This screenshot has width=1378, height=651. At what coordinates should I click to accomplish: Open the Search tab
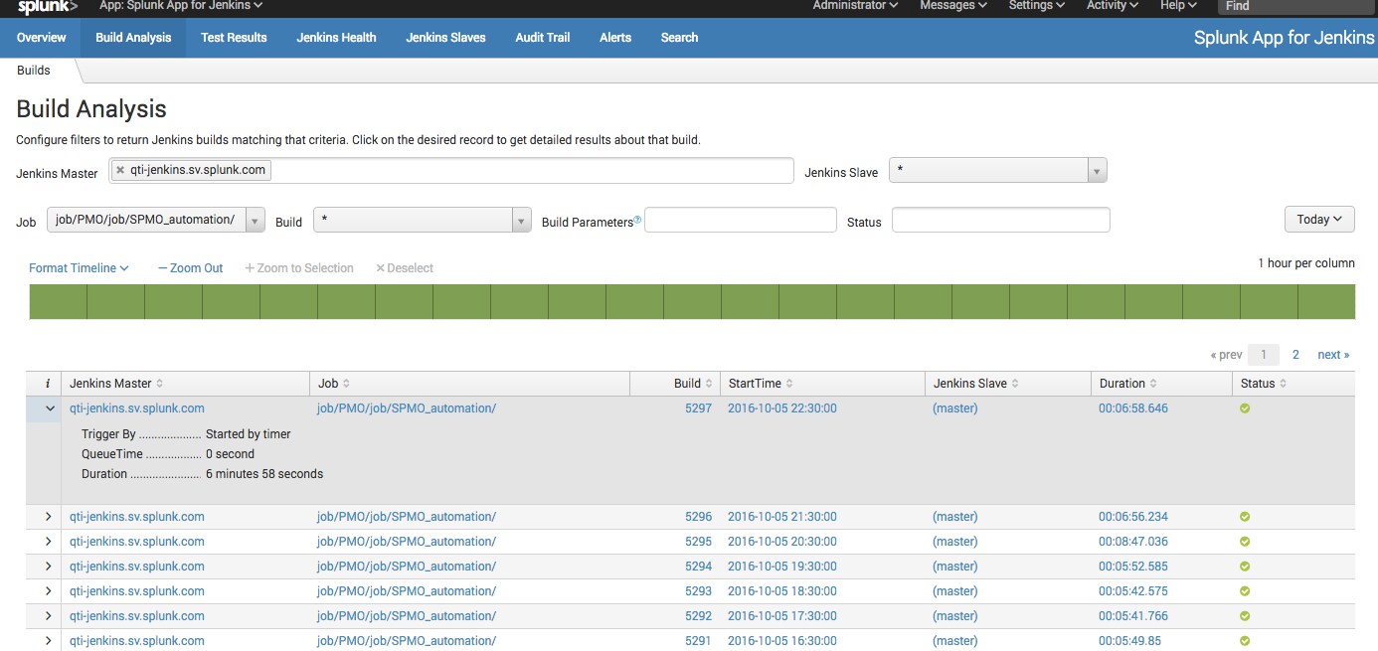[x=679, y=38]
